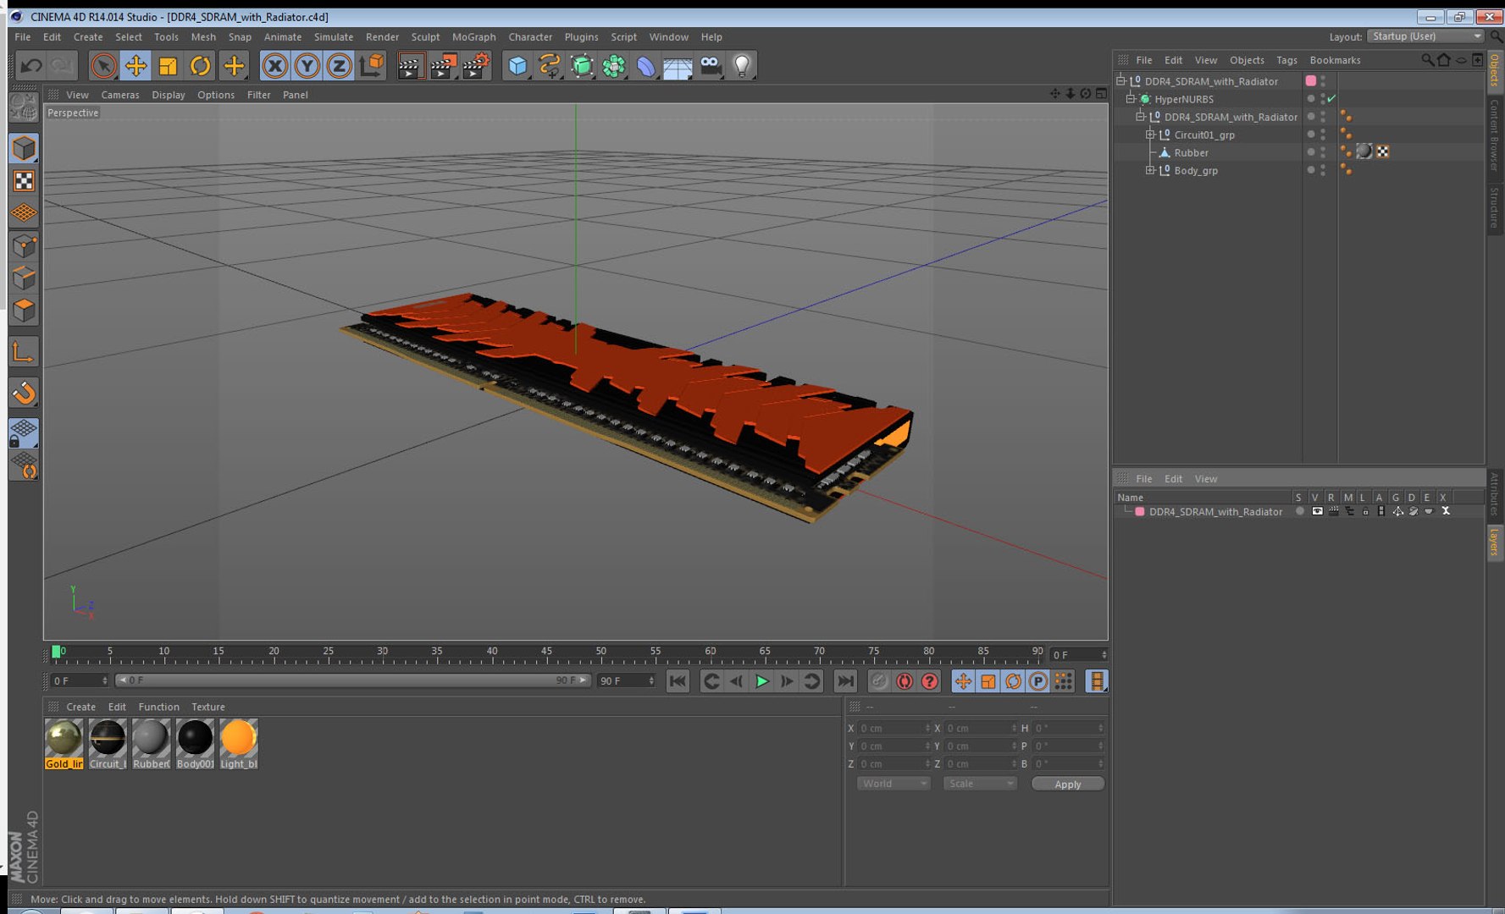The height and width of the screenshot is (914, 1505).
Task: Expand Body_grp in Object Manager
Action: point(1150,170)
